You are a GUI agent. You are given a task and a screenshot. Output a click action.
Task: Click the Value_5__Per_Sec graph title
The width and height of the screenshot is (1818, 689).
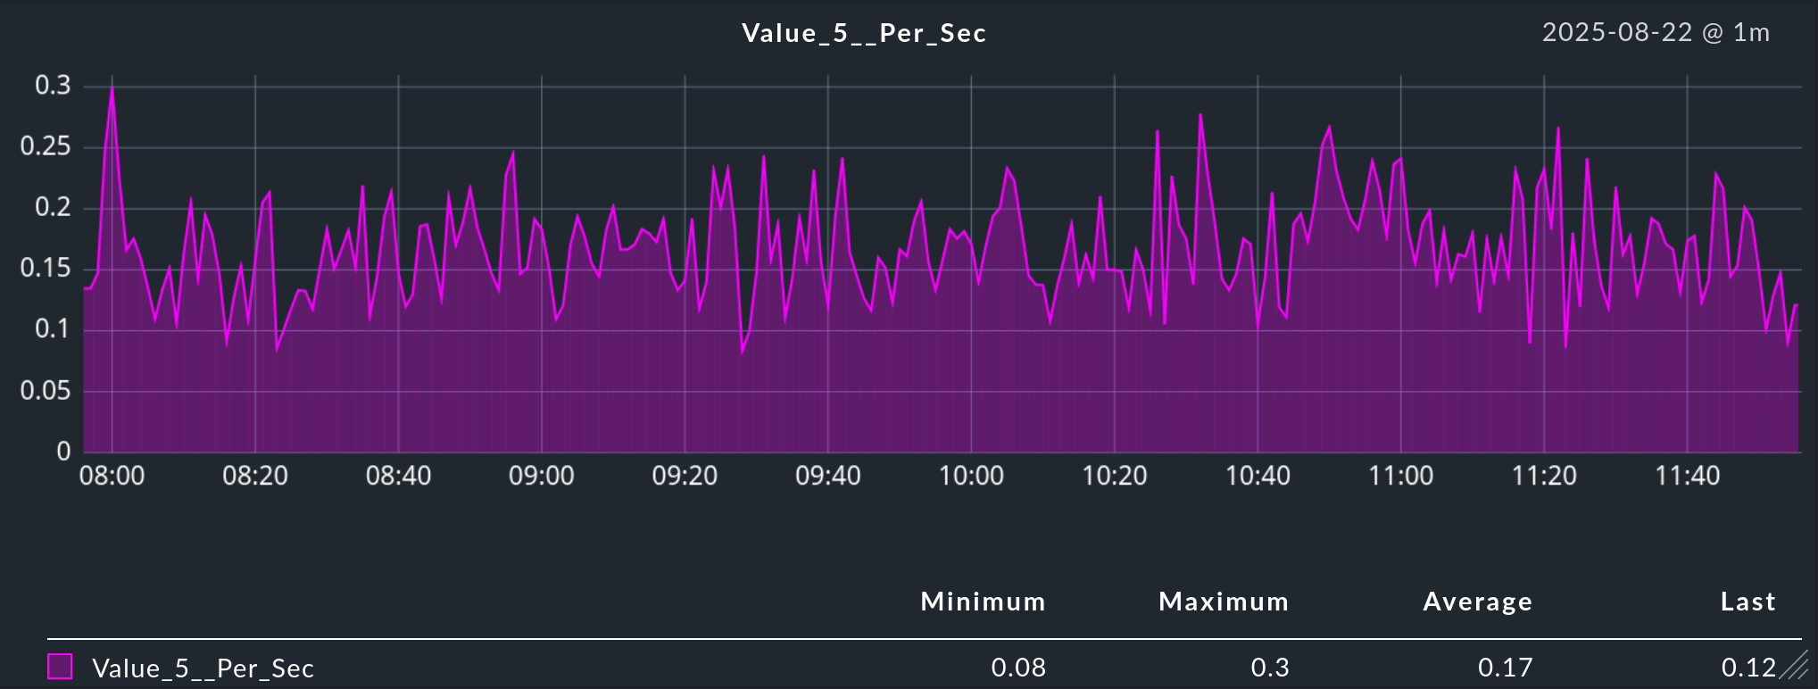[864, 33]
